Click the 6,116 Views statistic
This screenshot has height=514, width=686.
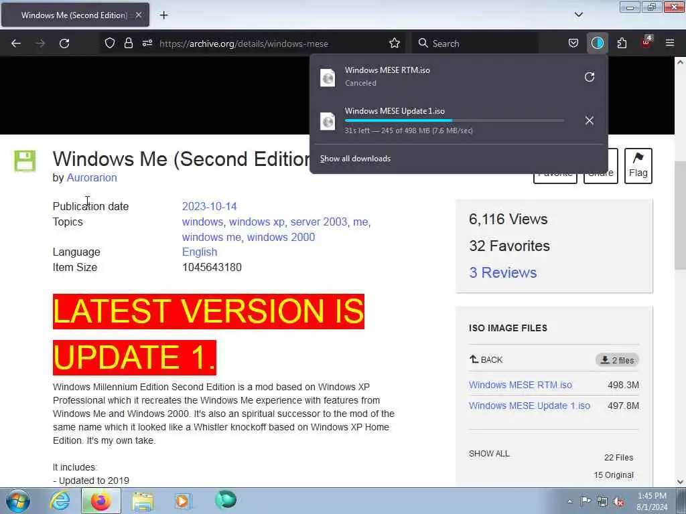pyautogui.click(x=508, y=220)
